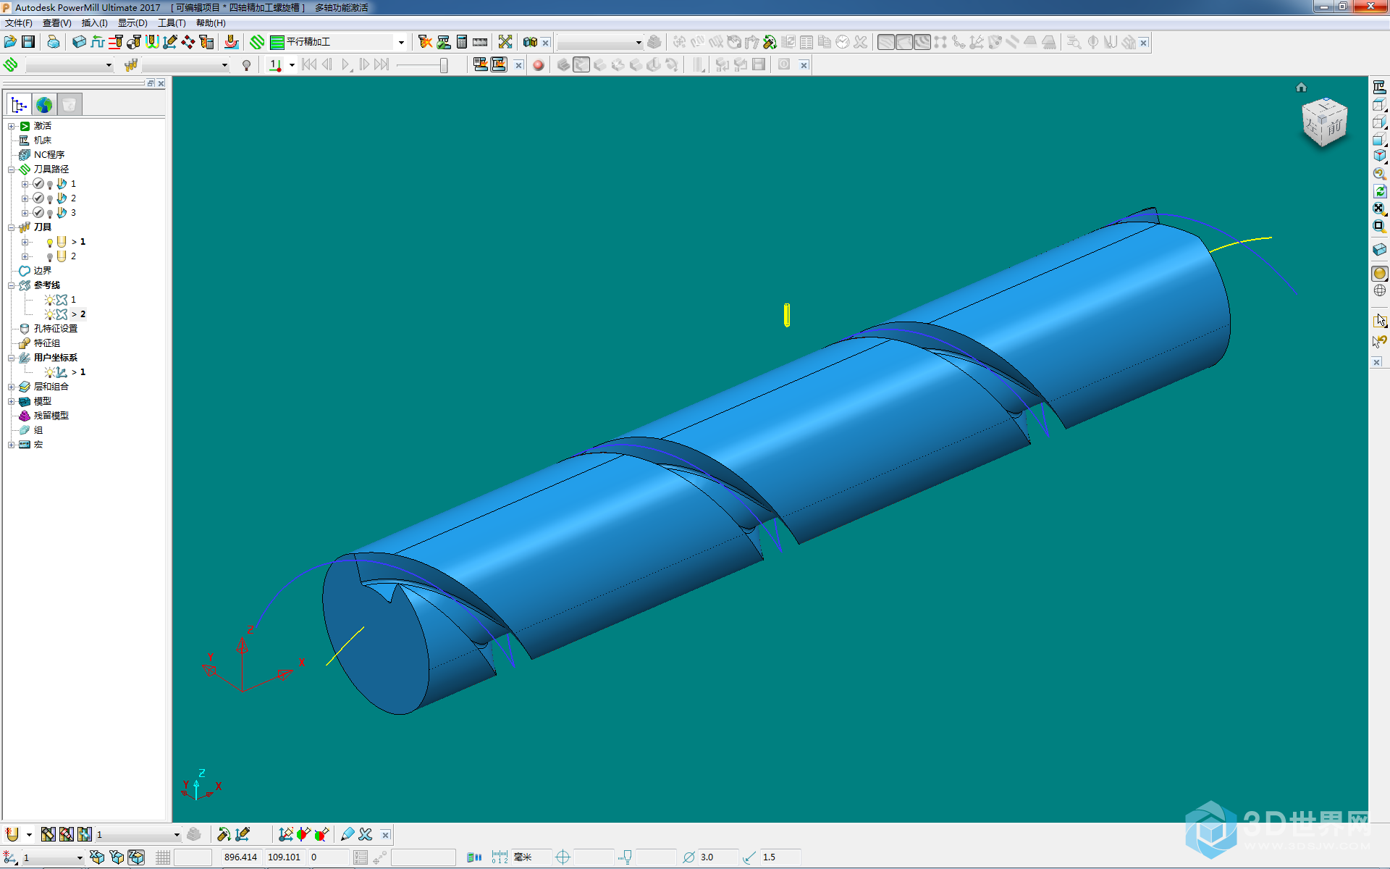The image size is (1390, 869).
Task: Toggle lightbulb visibility of tool 1
Action: click(49, 242)
